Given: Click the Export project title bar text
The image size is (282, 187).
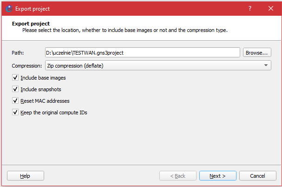Looking at the screenshot, I should (x=33, y=8).
